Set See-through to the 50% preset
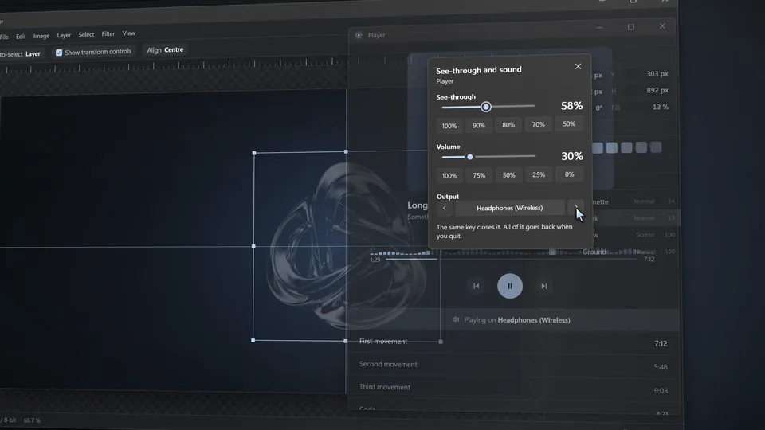Image resolution: width=765 pixels, height=430 pixels. pos(569,124)
